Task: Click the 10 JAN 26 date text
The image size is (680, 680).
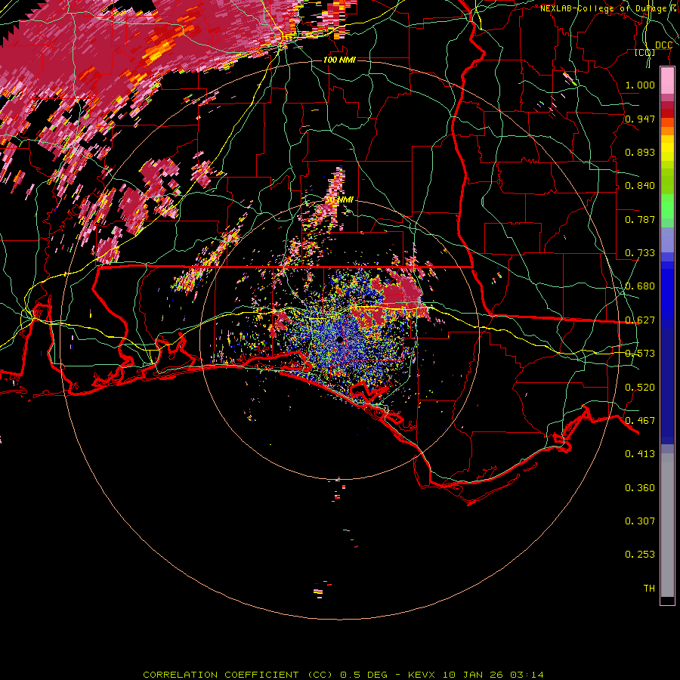Action: click(x=474, y=675)
